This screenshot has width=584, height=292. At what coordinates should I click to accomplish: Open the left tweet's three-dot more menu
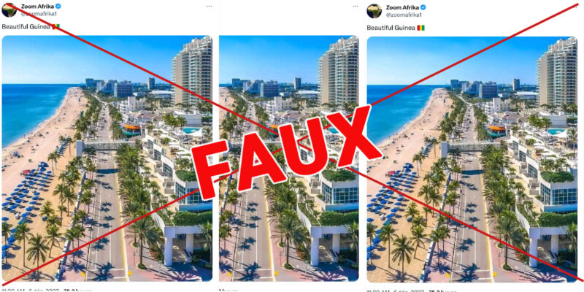(210, 7)
